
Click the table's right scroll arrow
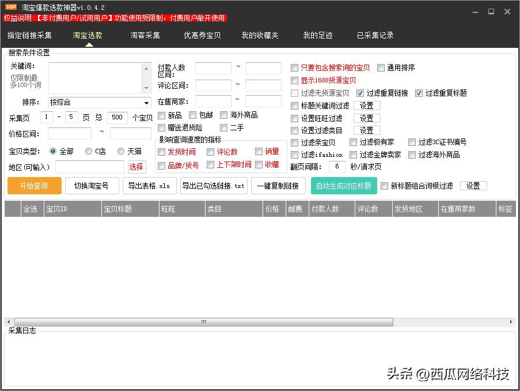pyautogui.click(x=511, y=322)
